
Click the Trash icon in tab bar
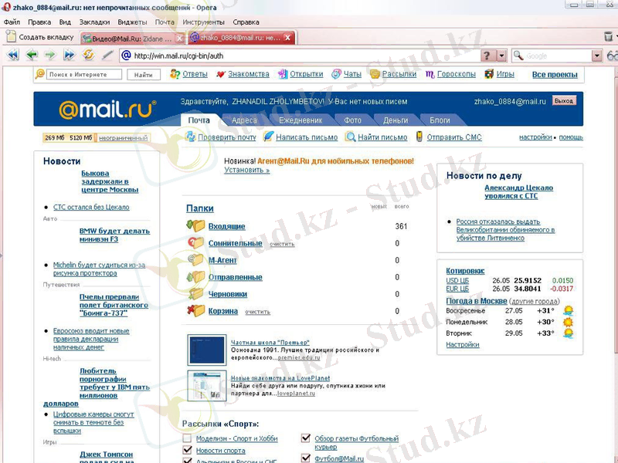608,36
